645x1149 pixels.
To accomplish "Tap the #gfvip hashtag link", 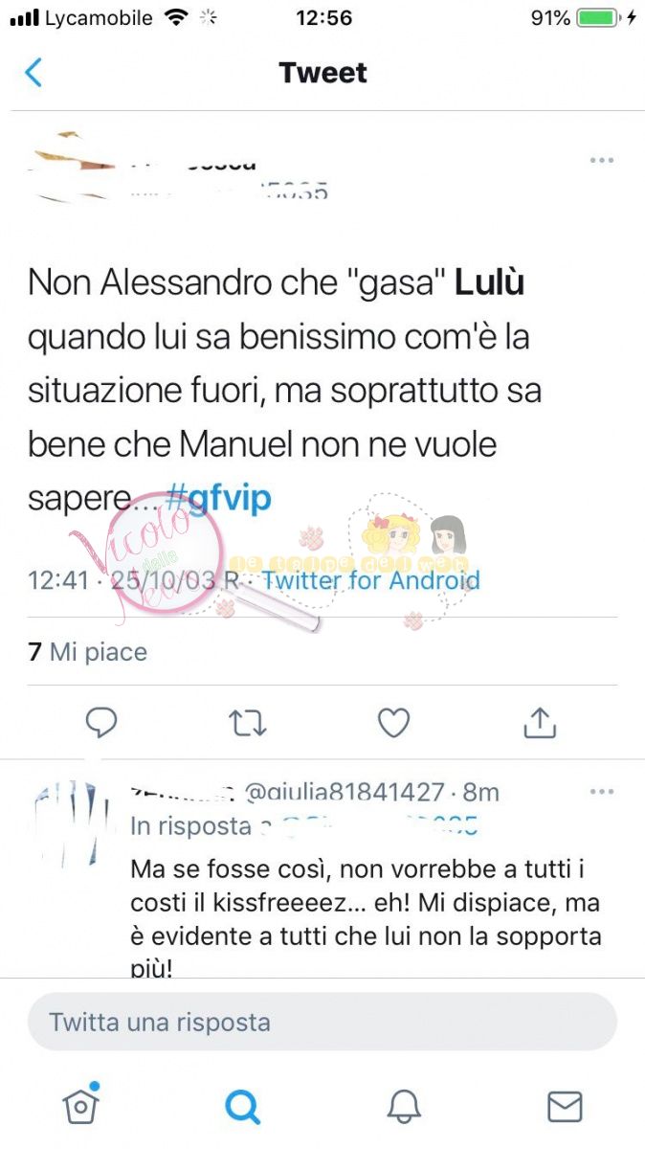I will pos(218,498).
